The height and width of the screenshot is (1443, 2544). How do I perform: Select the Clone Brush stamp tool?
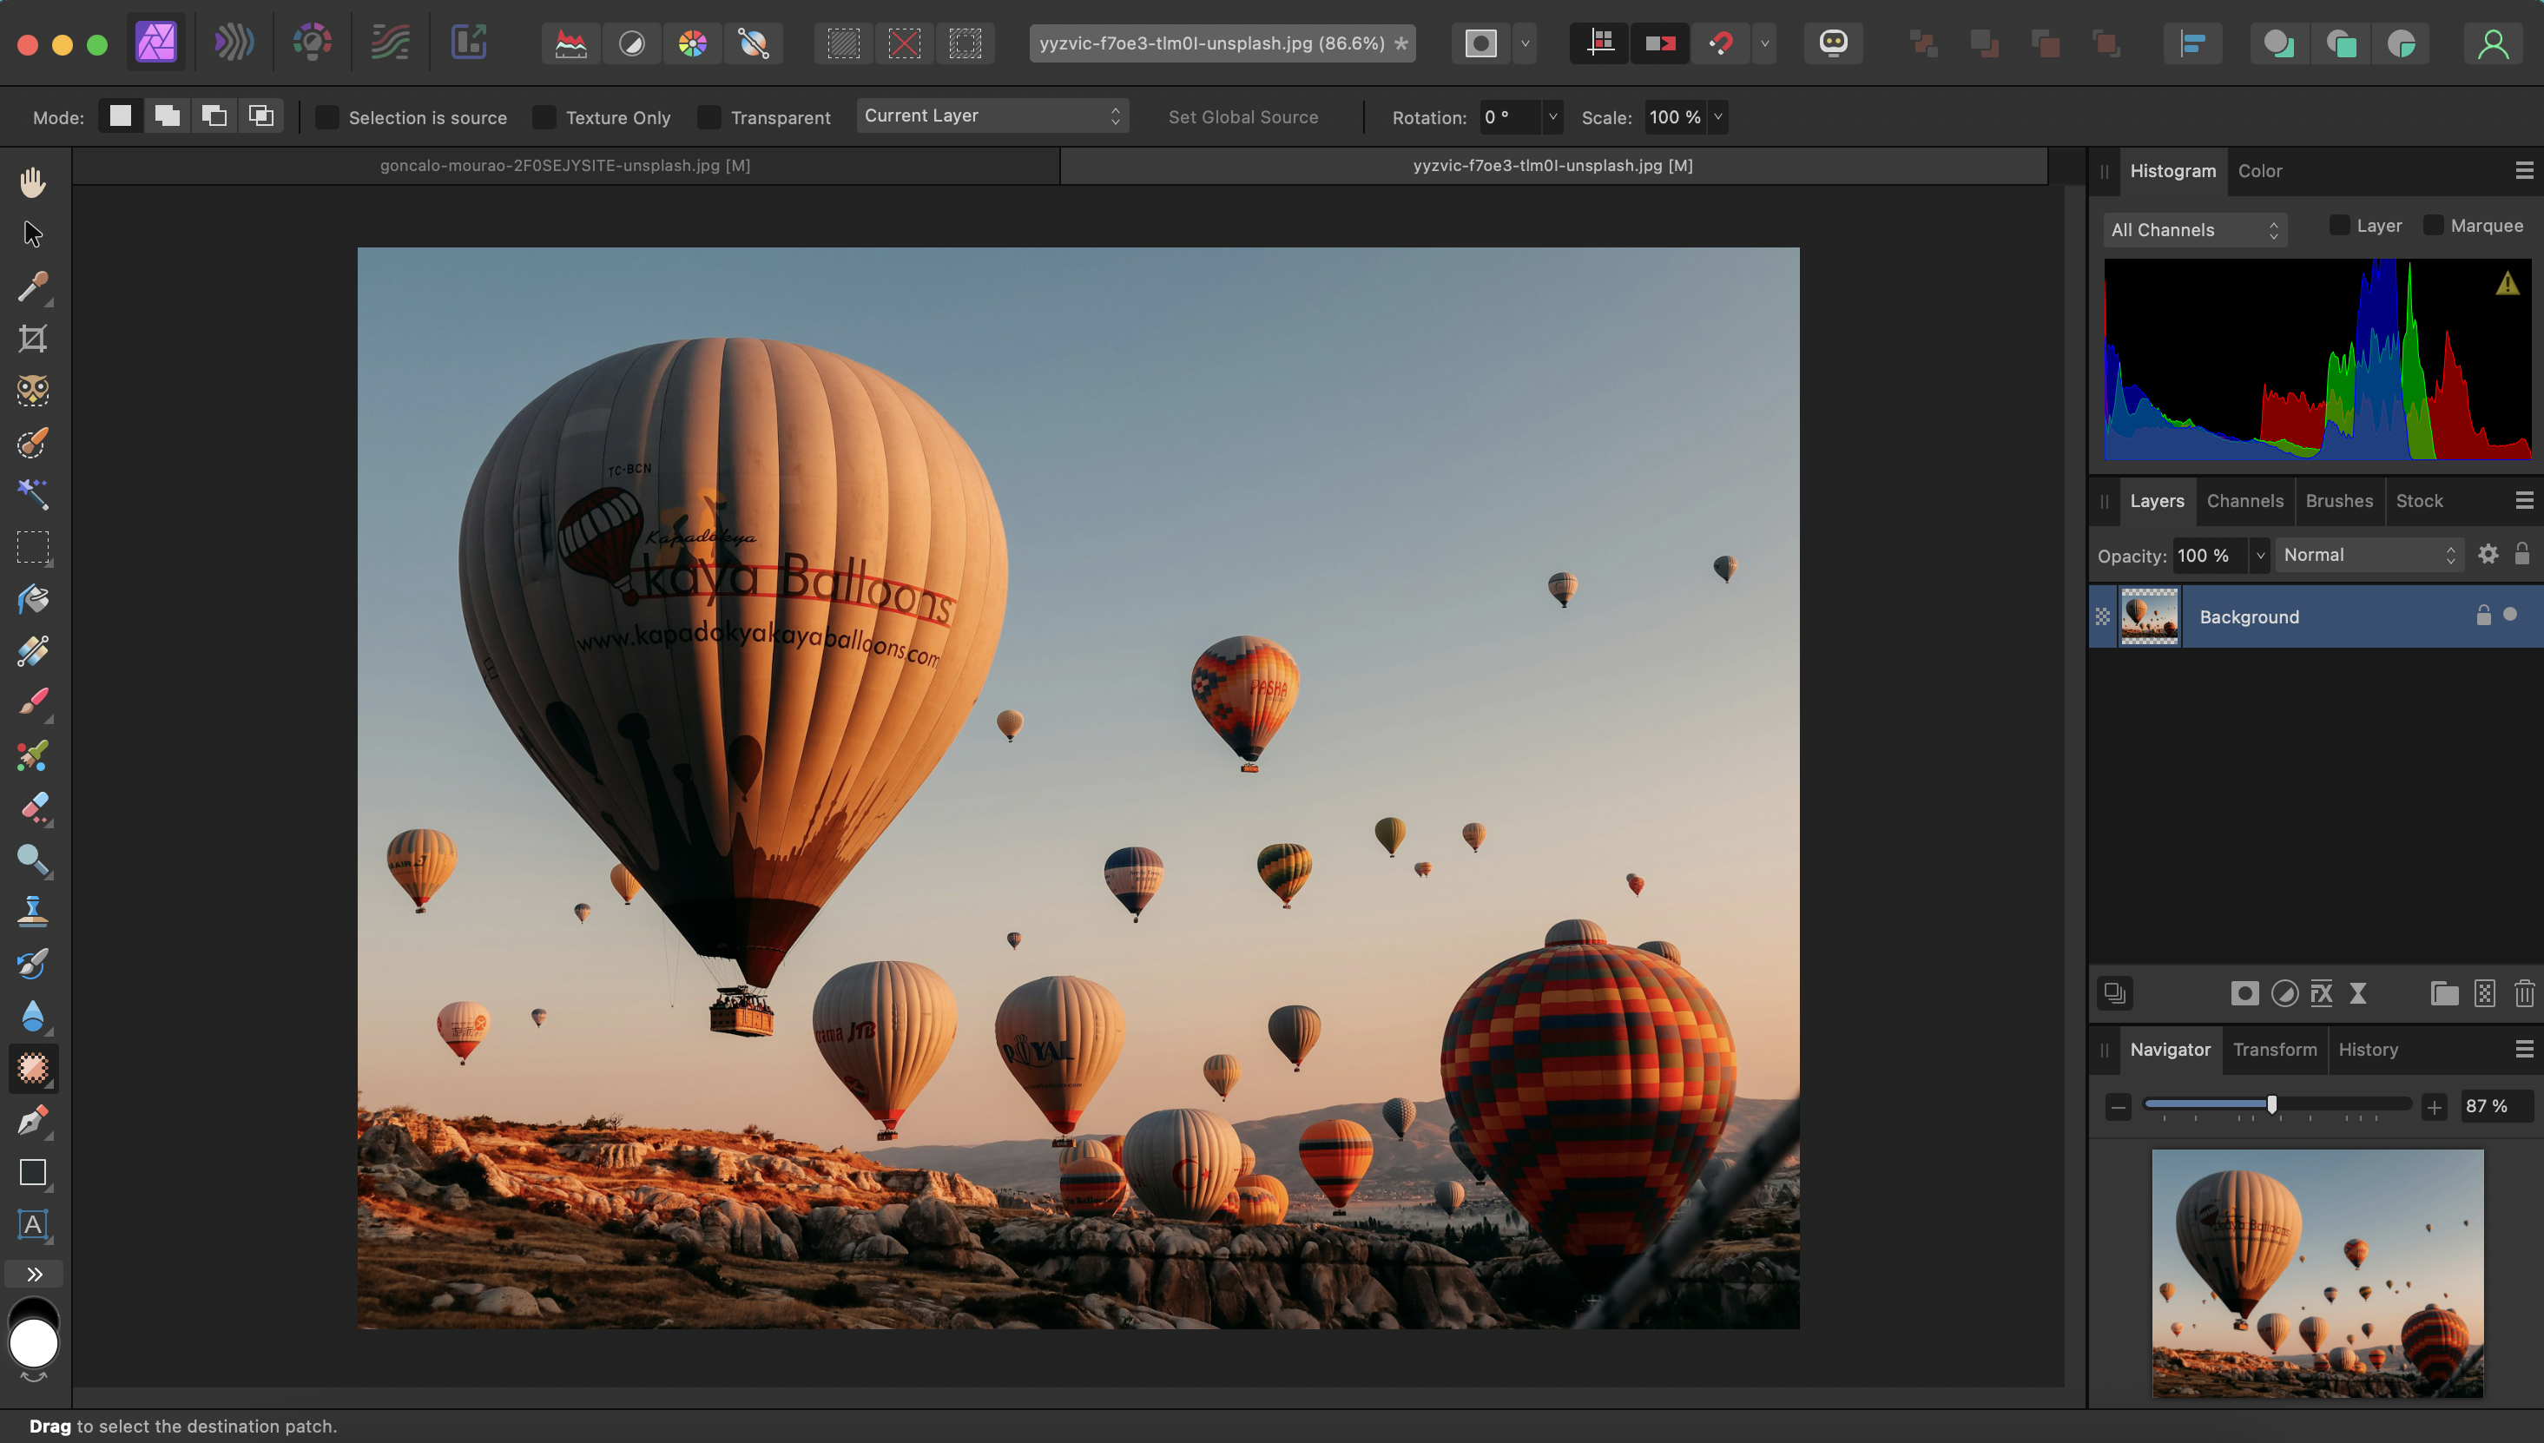(x=33, y=911)
